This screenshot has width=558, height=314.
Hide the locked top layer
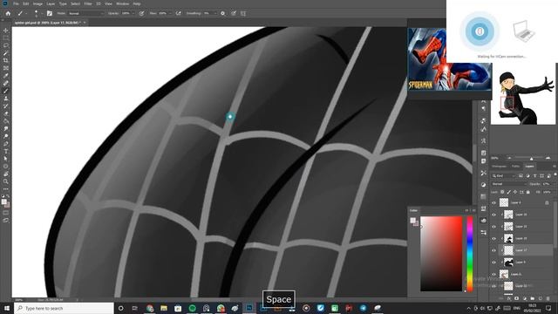click(x=493, y=202)
